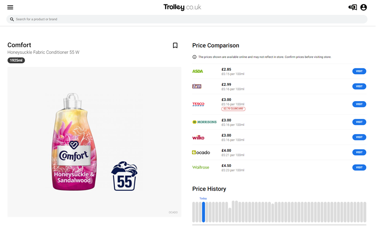Visit ASDA's £2.85 offer
This screenshot has height=226, width=376.
coord(359,71)
